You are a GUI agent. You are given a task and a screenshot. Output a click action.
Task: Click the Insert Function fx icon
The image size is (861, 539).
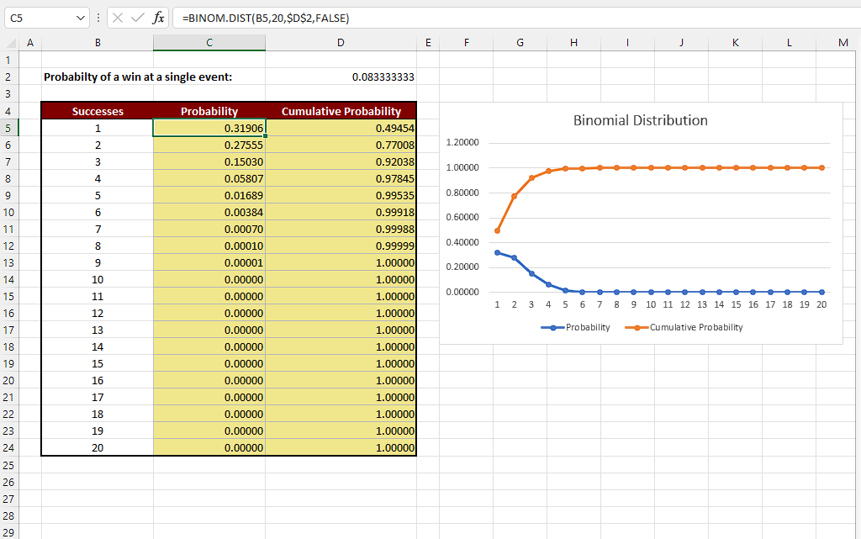(x=158, y=18)
